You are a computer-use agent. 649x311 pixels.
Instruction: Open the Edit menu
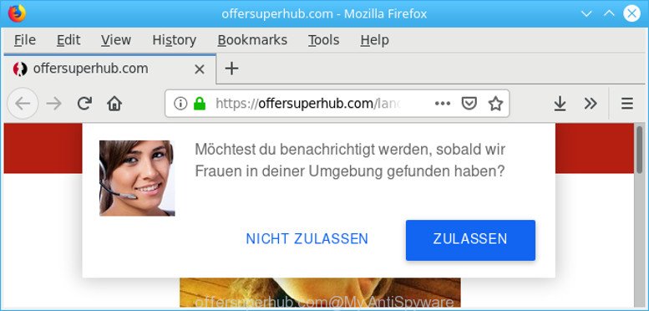pyautogui.click(x=68, y=40)
